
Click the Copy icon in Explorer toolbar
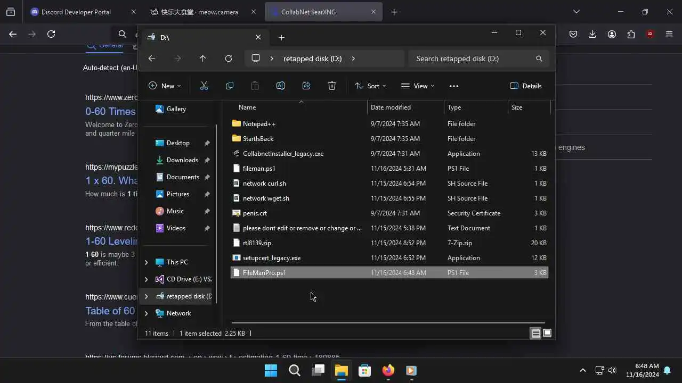click(x=230, y=86)
